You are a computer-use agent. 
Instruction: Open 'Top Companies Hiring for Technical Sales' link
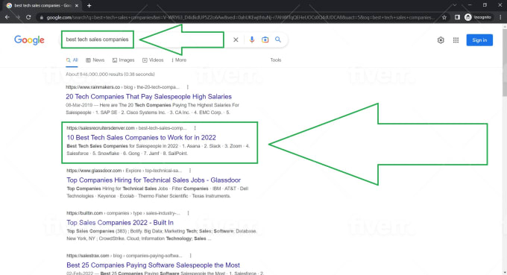(154, 180)
